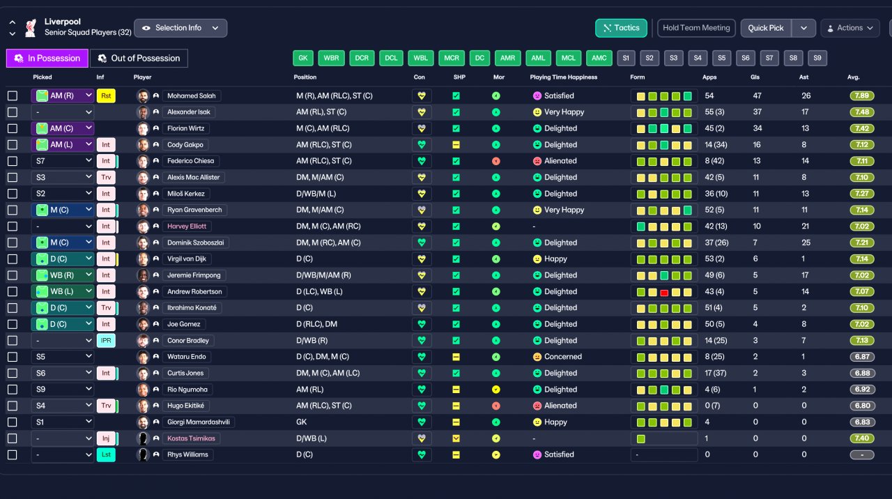The image size is (892, 499).
Task: Select the S9 substitute slot
Action: click(x=817, y=58)
